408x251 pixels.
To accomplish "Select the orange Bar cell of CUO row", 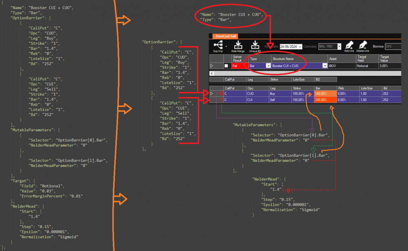I will click(325, 93).
